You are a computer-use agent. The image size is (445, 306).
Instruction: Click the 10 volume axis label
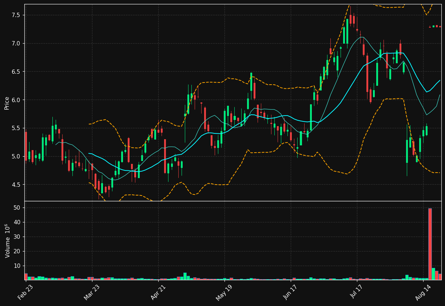[x=17, y=266]
